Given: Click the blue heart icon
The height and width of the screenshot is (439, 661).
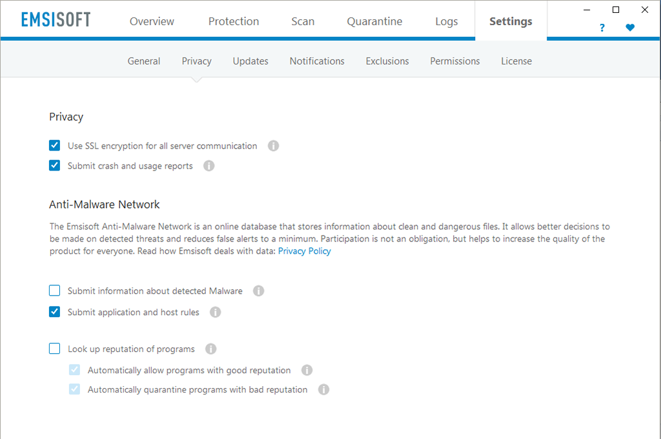Looking at the screenshot, I should point(630,28).
